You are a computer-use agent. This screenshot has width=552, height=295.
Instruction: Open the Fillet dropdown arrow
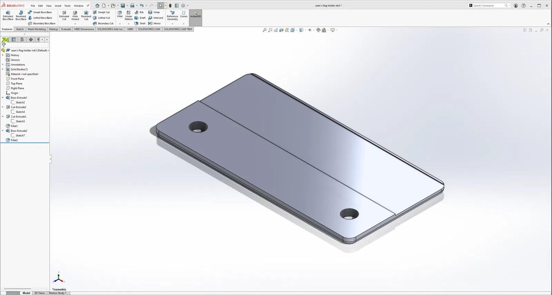click(x=120, y=24)
